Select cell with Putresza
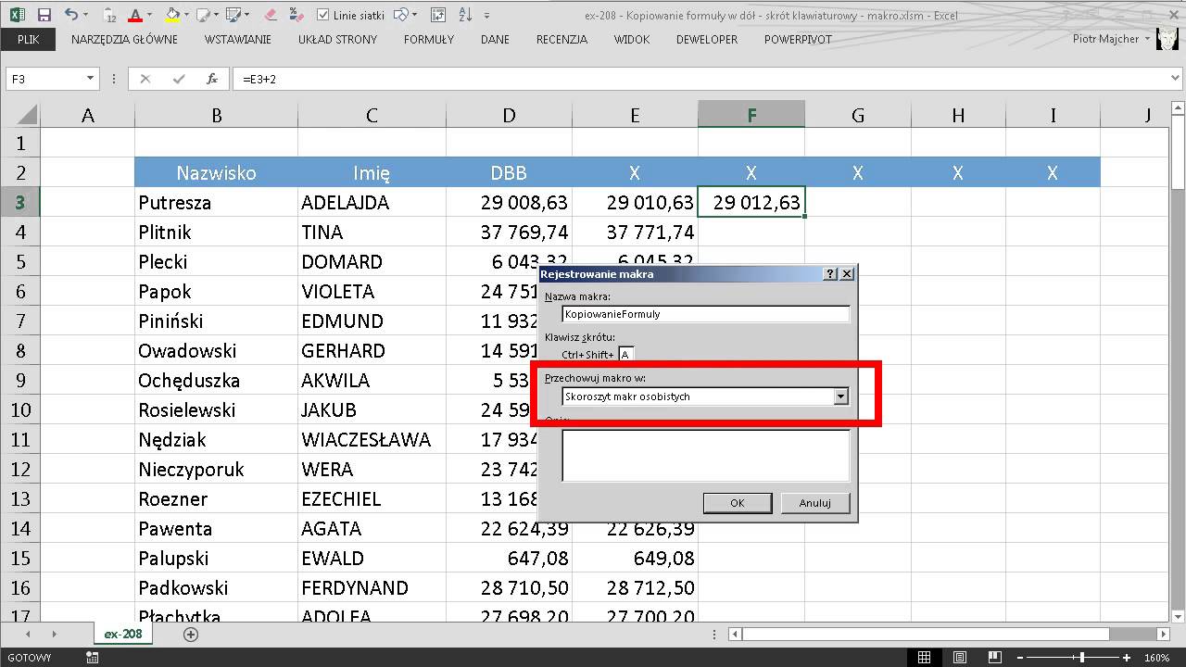 click(x=216, y=202)
